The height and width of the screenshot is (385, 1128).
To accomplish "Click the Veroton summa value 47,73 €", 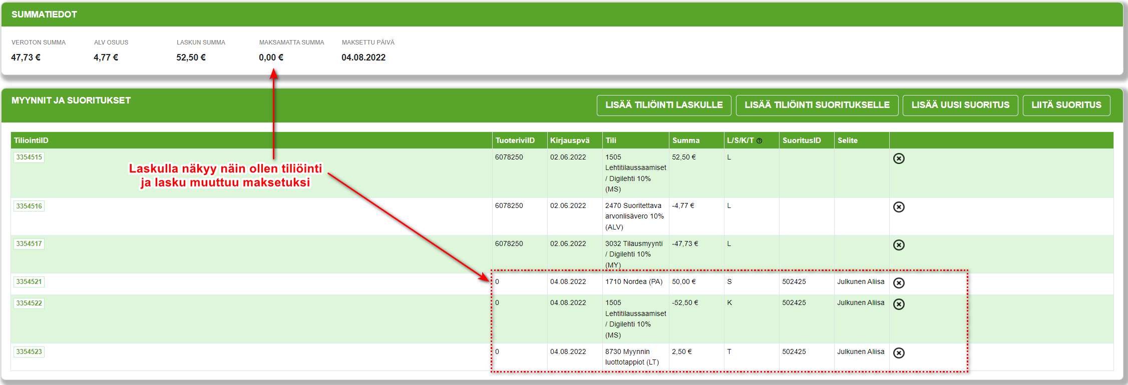I will [26, 57].
